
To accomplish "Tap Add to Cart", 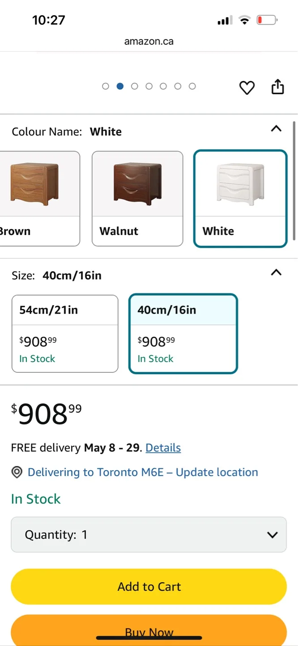I will pos(149,586).
